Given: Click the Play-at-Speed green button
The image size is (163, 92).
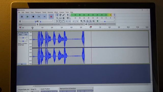Looking at the screenshot, I should 98,21.
